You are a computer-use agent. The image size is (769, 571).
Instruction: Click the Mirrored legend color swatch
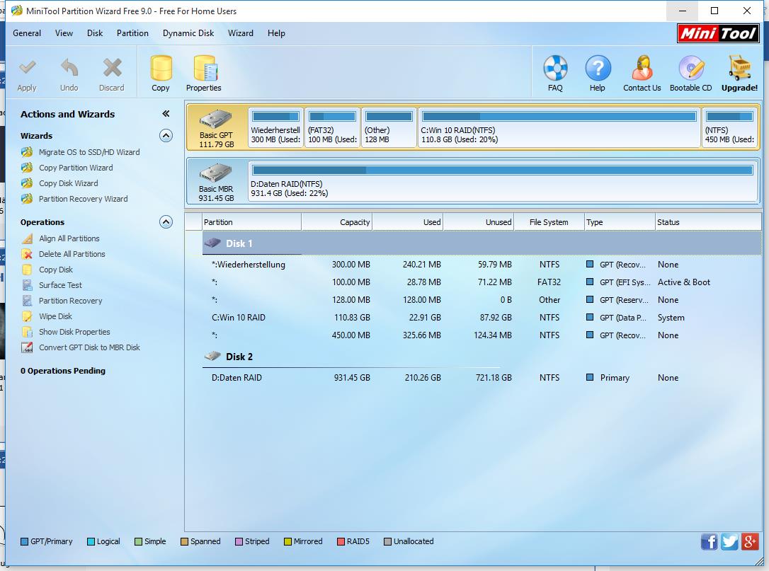tap(288, 541)
